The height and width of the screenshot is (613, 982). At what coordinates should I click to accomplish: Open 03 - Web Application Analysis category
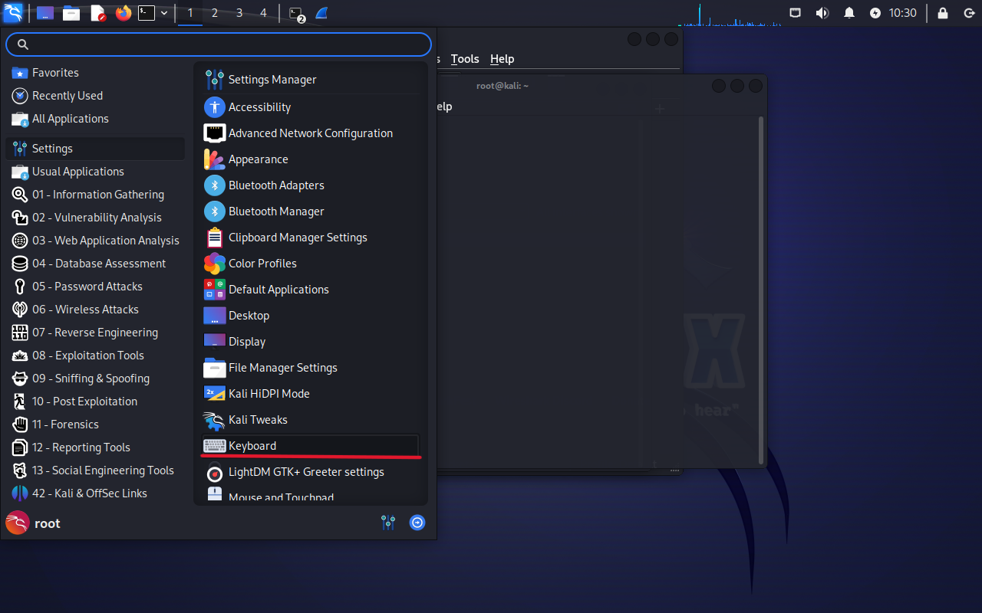[95, 241]
